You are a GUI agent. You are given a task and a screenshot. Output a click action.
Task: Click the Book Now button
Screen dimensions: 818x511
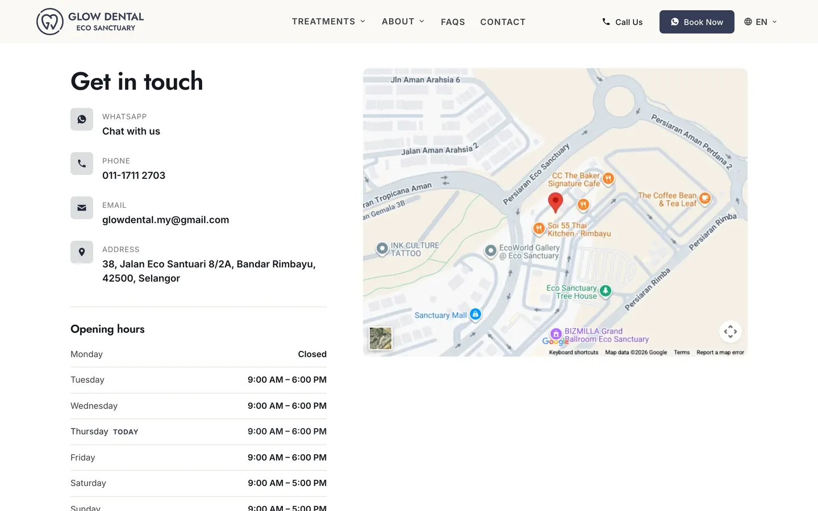697,22
